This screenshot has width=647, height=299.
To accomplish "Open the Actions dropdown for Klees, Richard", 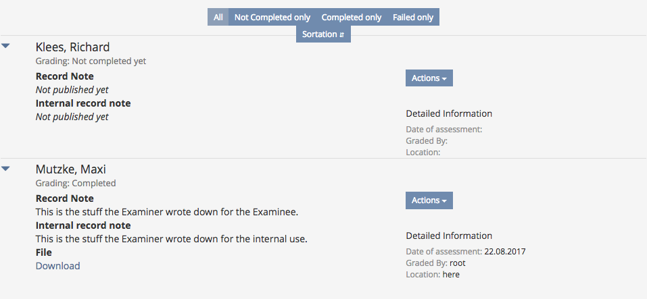I will point(429,78).
